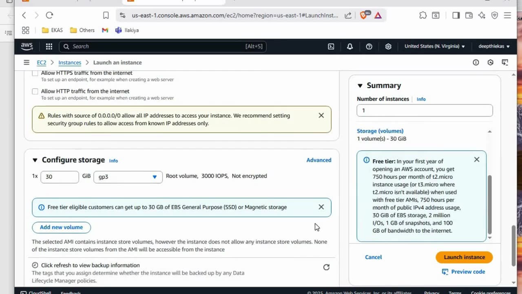This screenshot has width=522, height=294.
Task: Open AWS support help icon
Action: (x=369, y=47)
